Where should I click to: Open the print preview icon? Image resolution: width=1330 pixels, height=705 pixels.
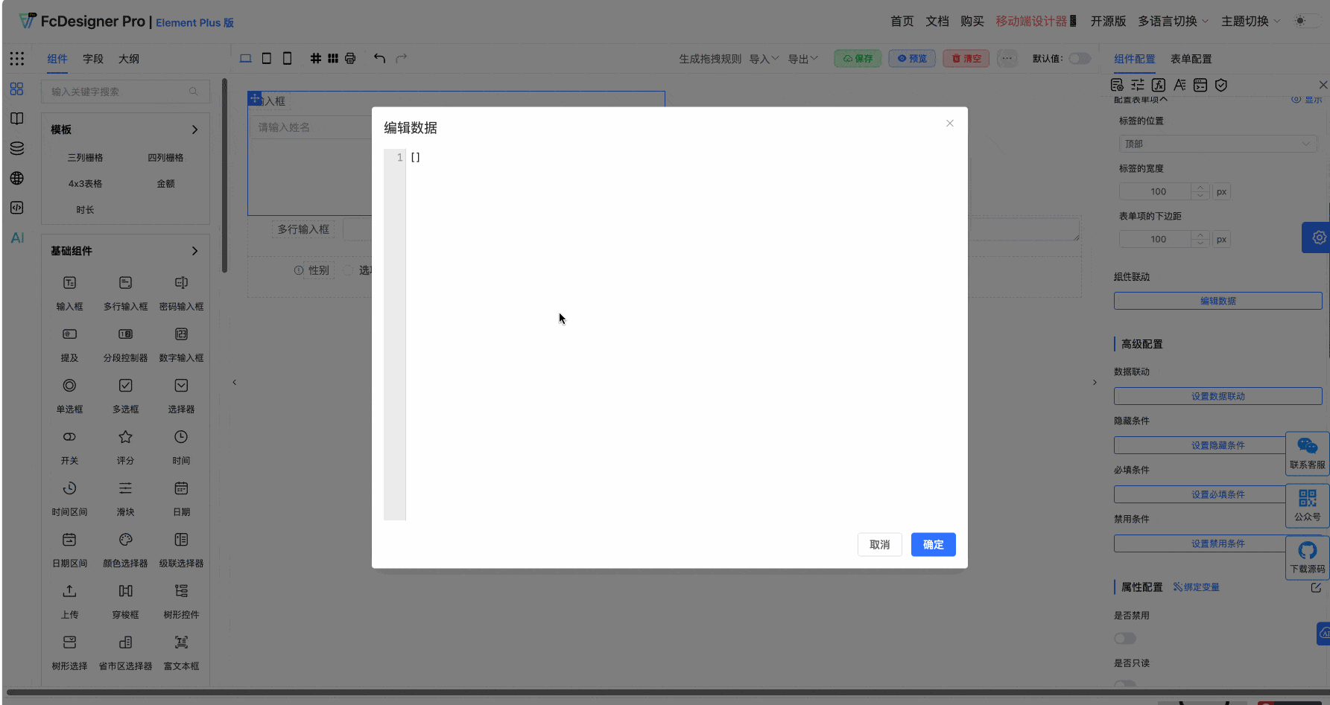pyautogui.click(x=349, y=58)
